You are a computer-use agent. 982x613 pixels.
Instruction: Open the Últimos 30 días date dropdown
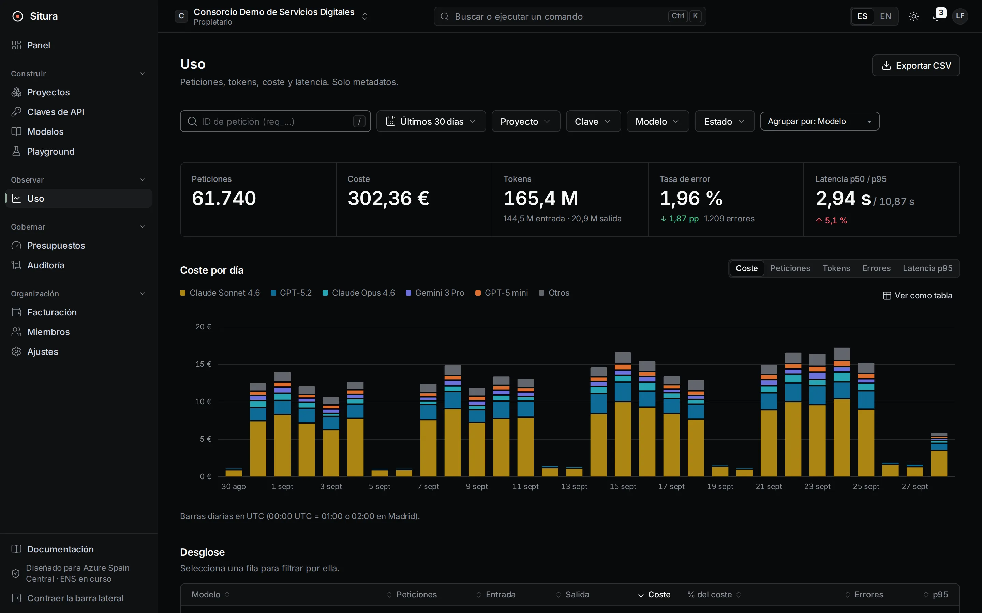[x=431, y=121]
